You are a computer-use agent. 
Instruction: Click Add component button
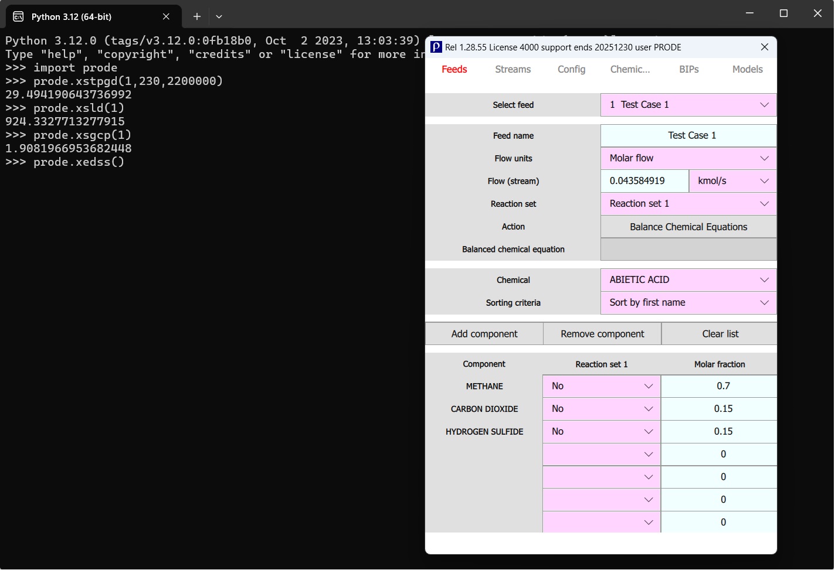pyautogui.click(x=484, y=334)
